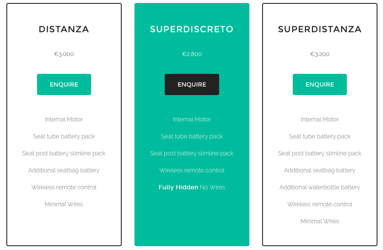Click the €3.000 price text
This screenshot has width=383, height=250.
click(x=64, y=54)
